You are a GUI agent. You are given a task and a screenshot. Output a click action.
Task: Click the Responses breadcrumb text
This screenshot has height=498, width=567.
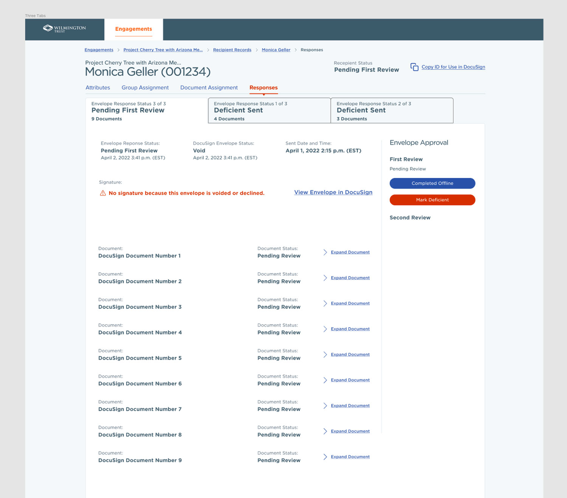pos(312,50)
